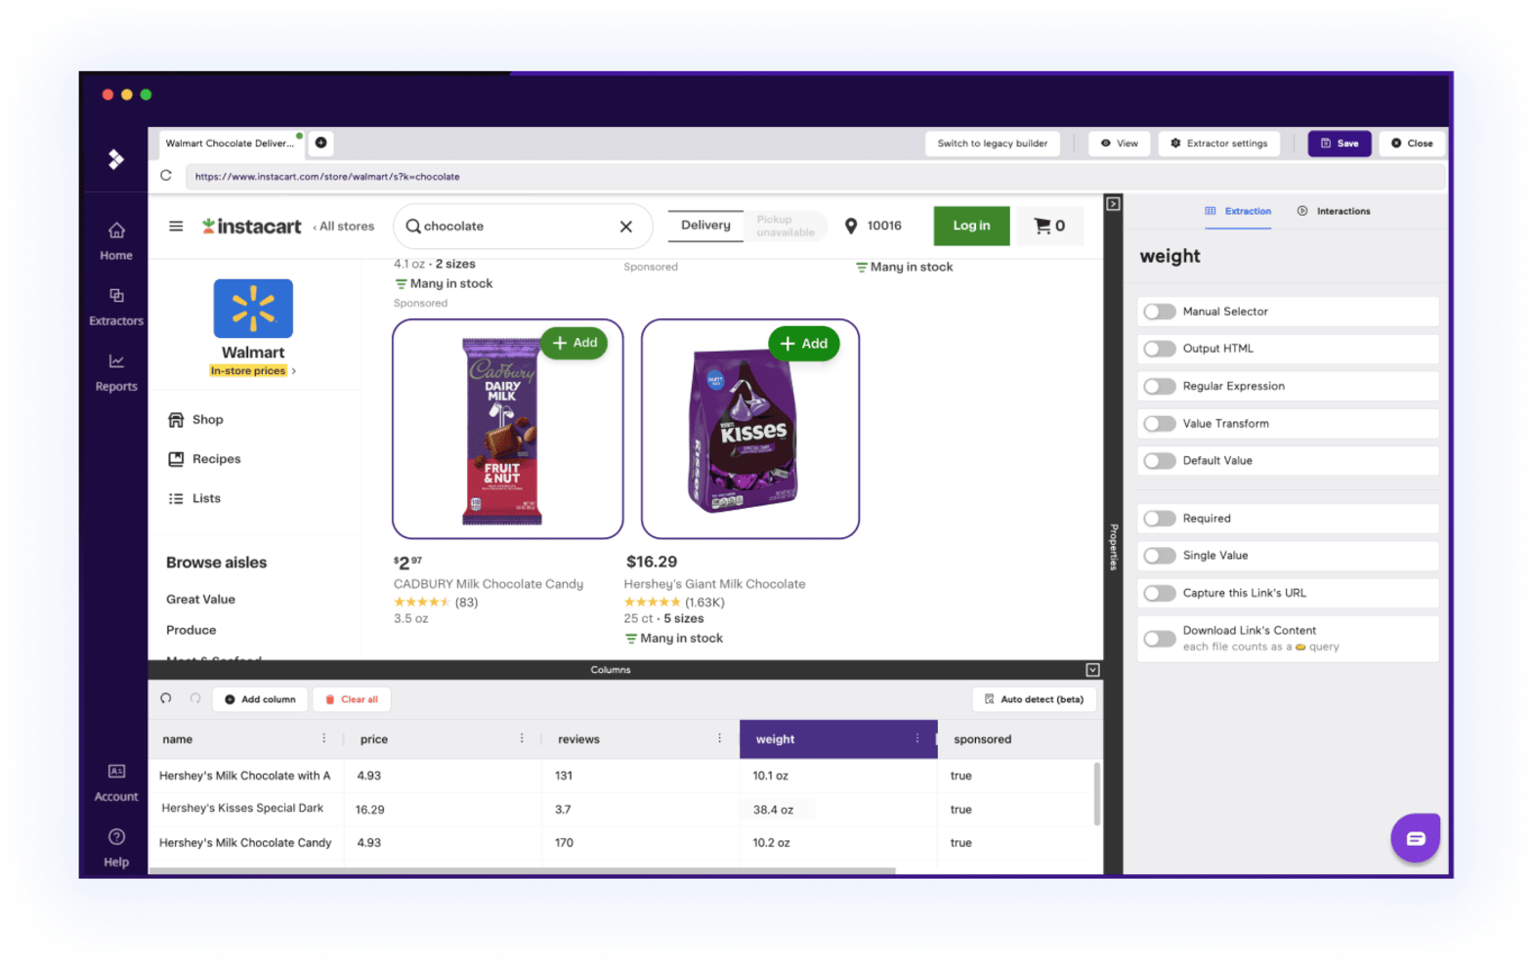Click the data table horizontal scrollbar
1532x964 pixels.
tap(522, 869)
